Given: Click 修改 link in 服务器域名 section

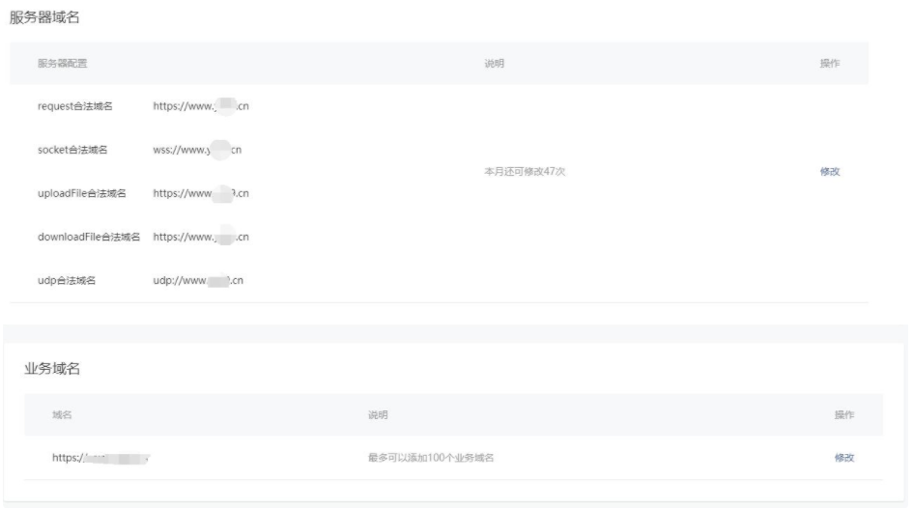Looking at the screenshot, I should [x=830, y=171].
